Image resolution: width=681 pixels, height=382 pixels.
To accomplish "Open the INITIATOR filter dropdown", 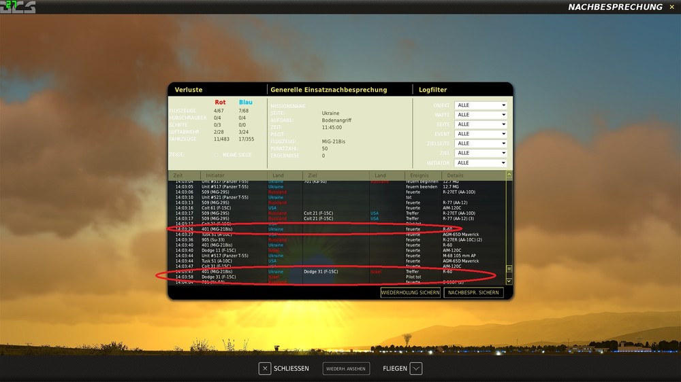I will pyautogui.click(x=480, y=163).
